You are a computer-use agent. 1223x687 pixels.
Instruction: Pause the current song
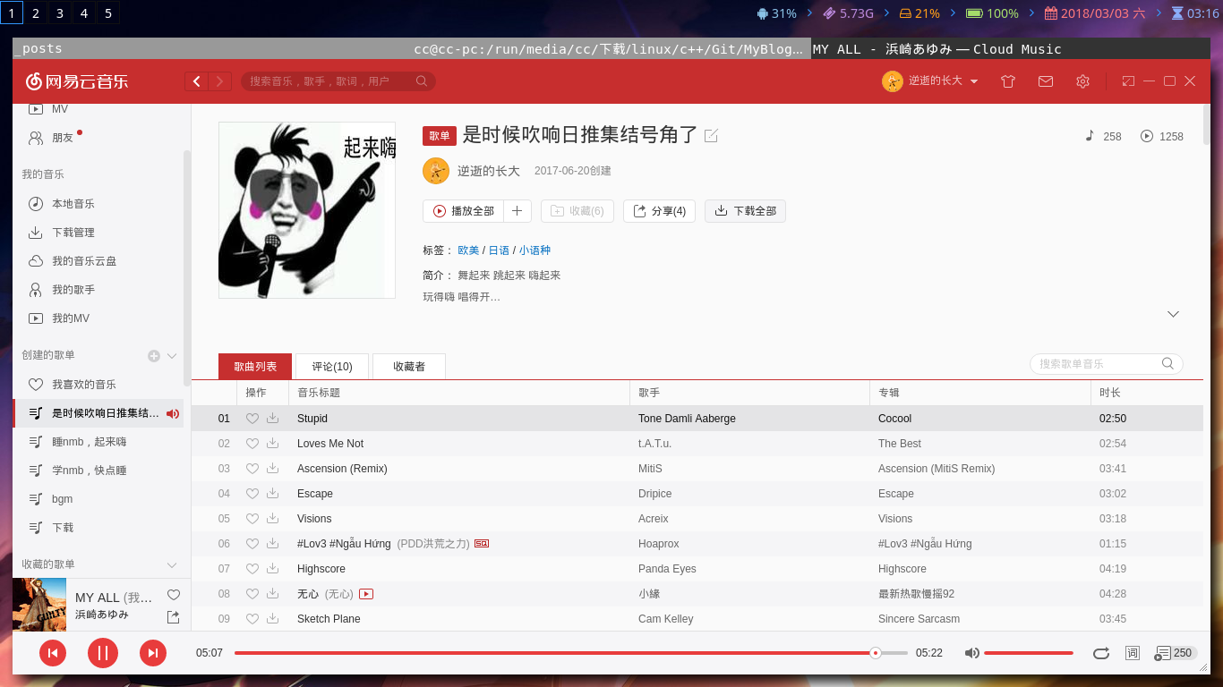103,653
